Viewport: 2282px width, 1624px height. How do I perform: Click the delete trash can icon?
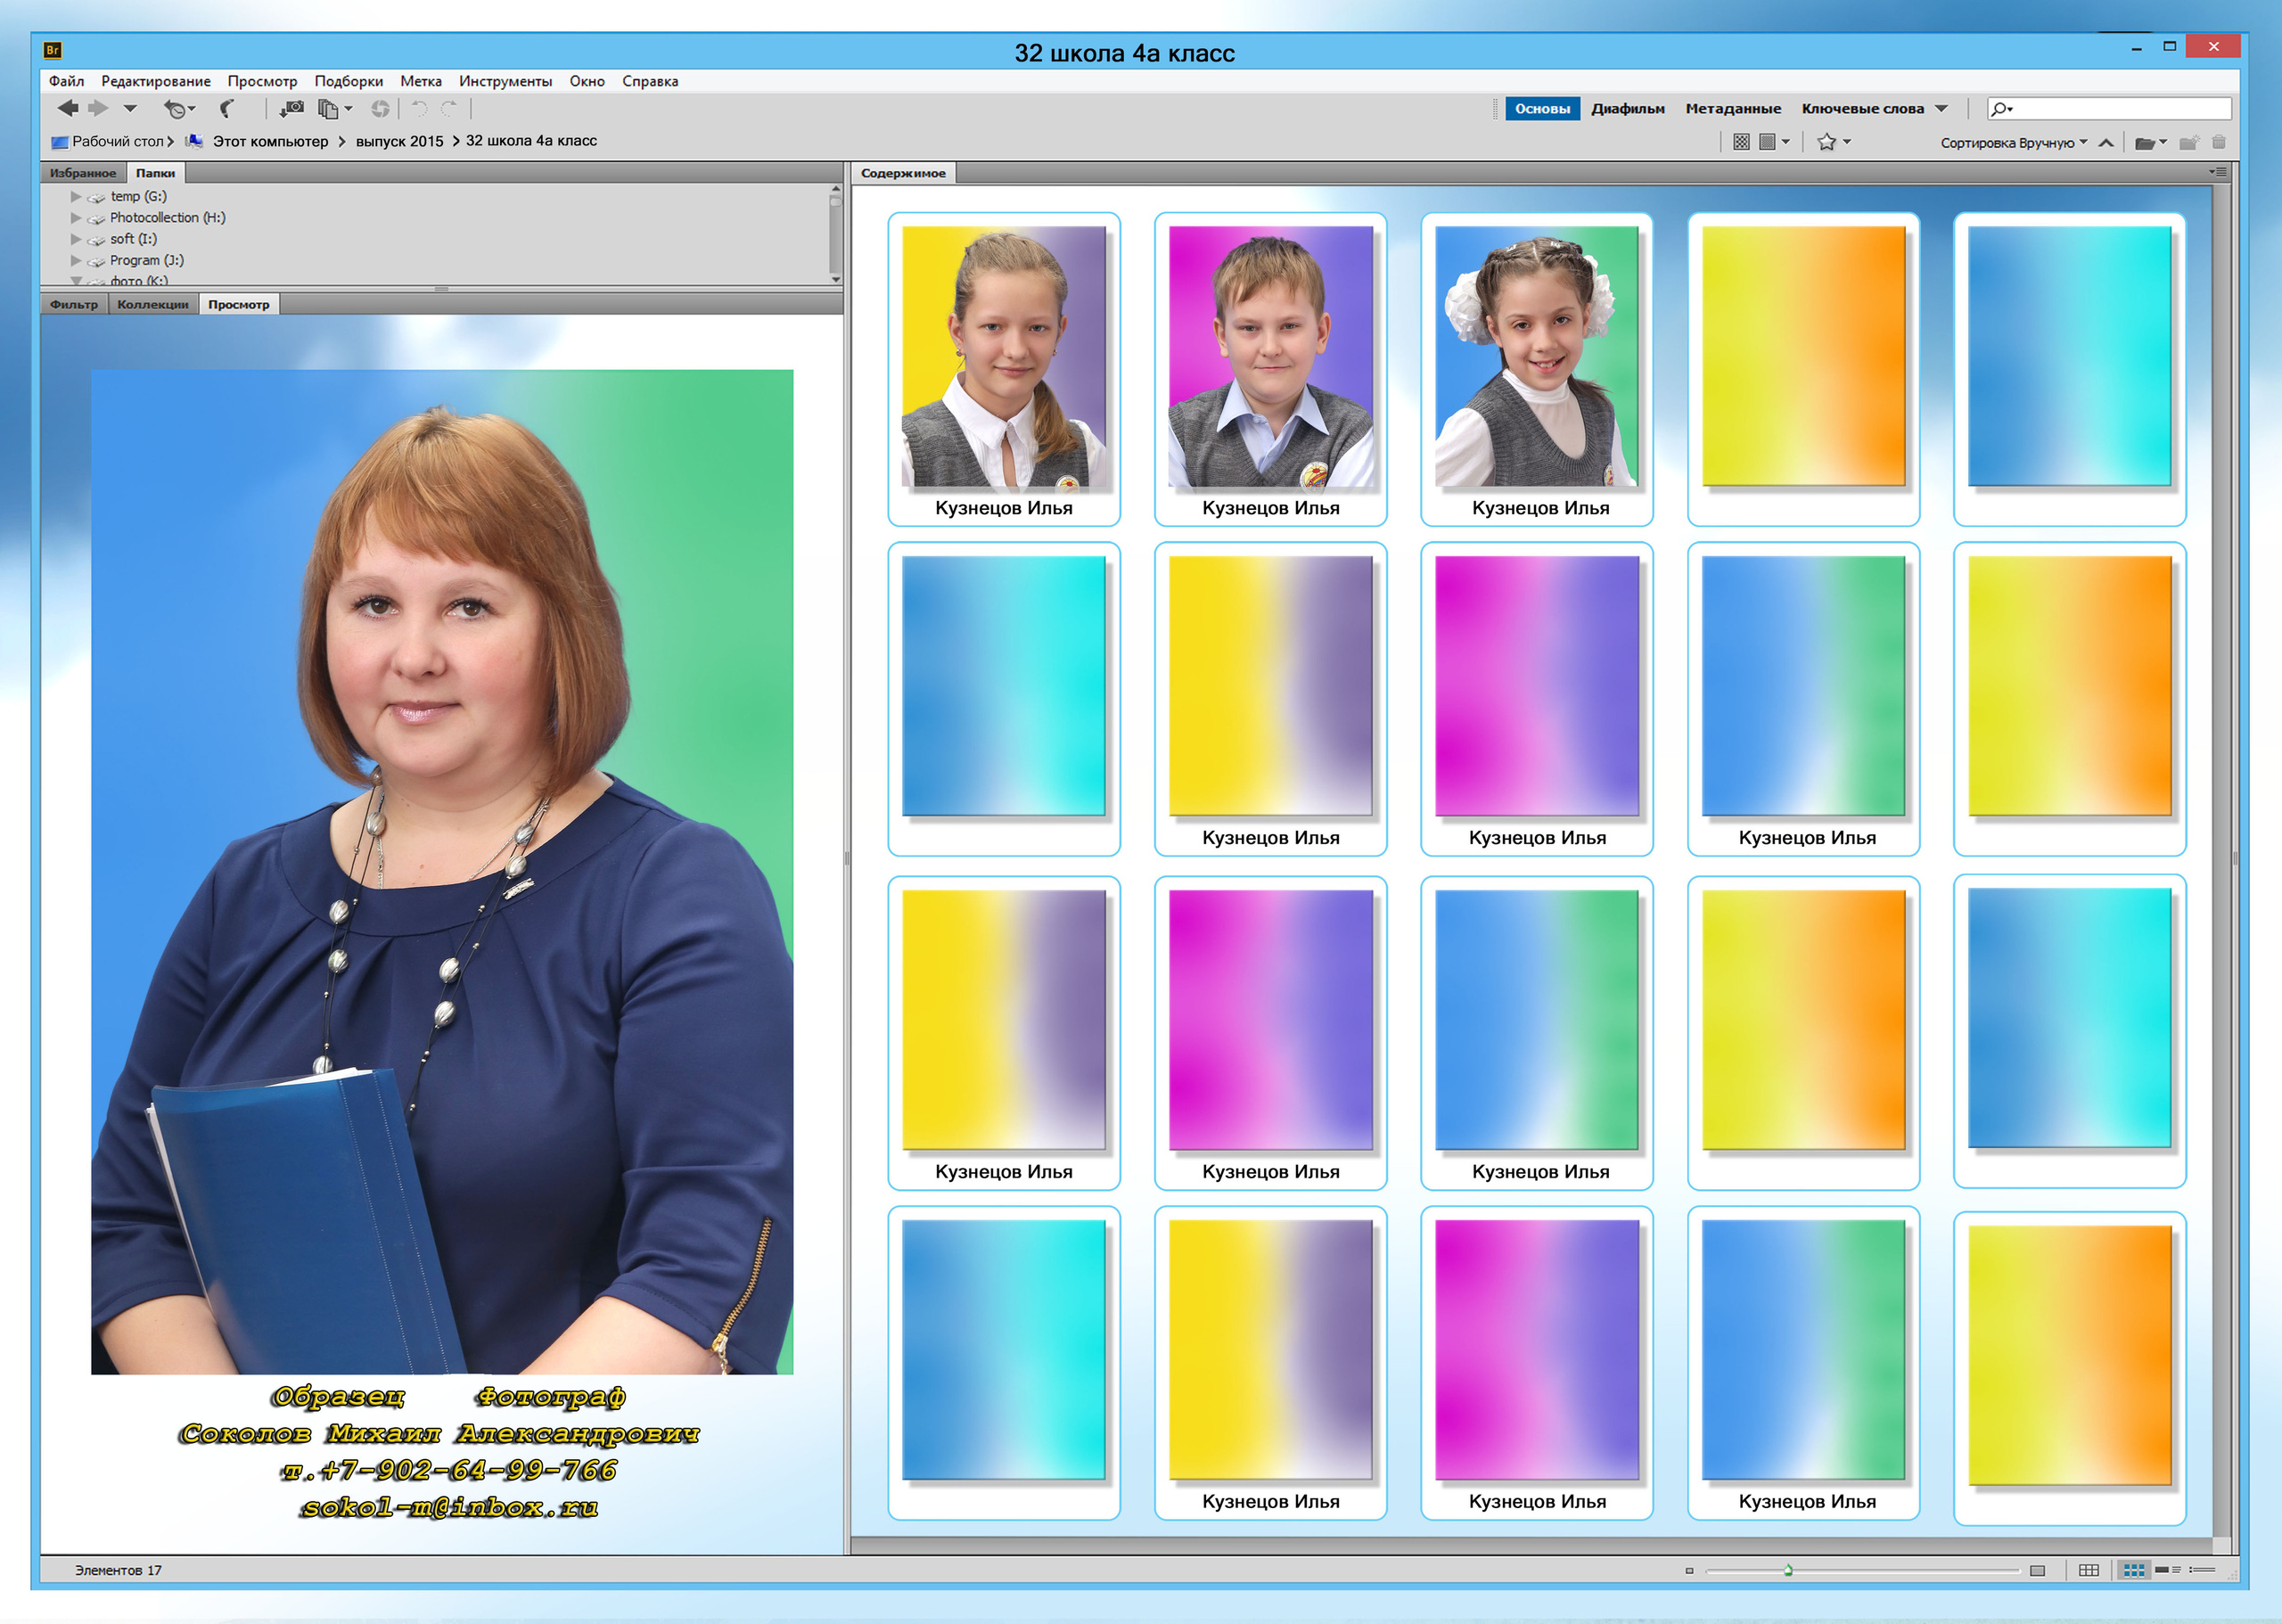click(x=2218, y=143)
